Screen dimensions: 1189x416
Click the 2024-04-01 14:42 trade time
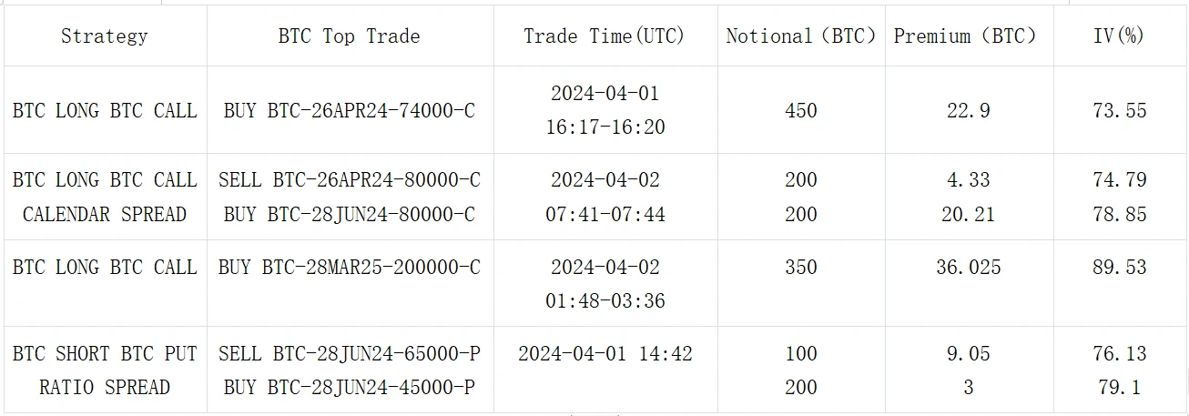point(605,354)
